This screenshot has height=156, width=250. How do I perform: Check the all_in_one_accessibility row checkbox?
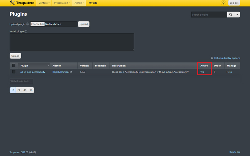coord(14,72)
